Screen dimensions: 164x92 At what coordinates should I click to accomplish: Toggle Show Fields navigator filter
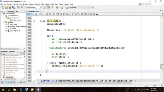[5, 82]
